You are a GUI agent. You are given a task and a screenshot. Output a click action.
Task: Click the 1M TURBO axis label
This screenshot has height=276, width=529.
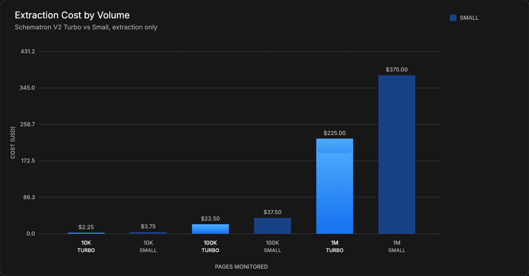pyautogui.click(x=335, y=246)
